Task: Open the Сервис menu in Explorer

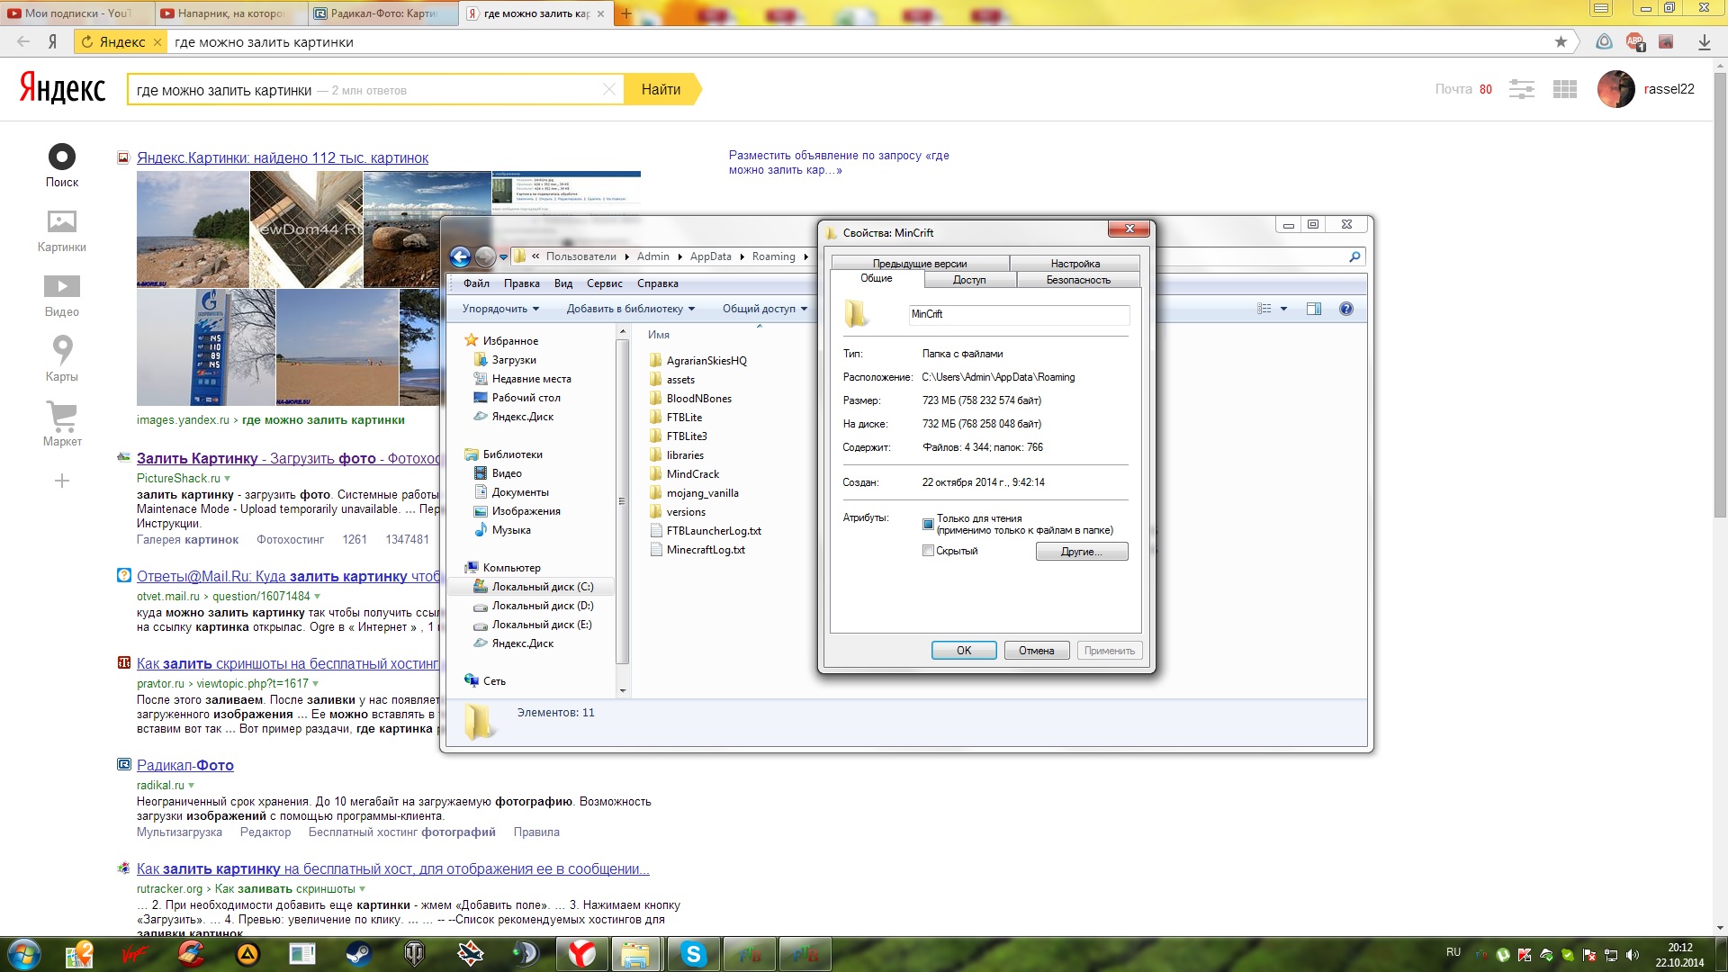Action: pos(605,283)
